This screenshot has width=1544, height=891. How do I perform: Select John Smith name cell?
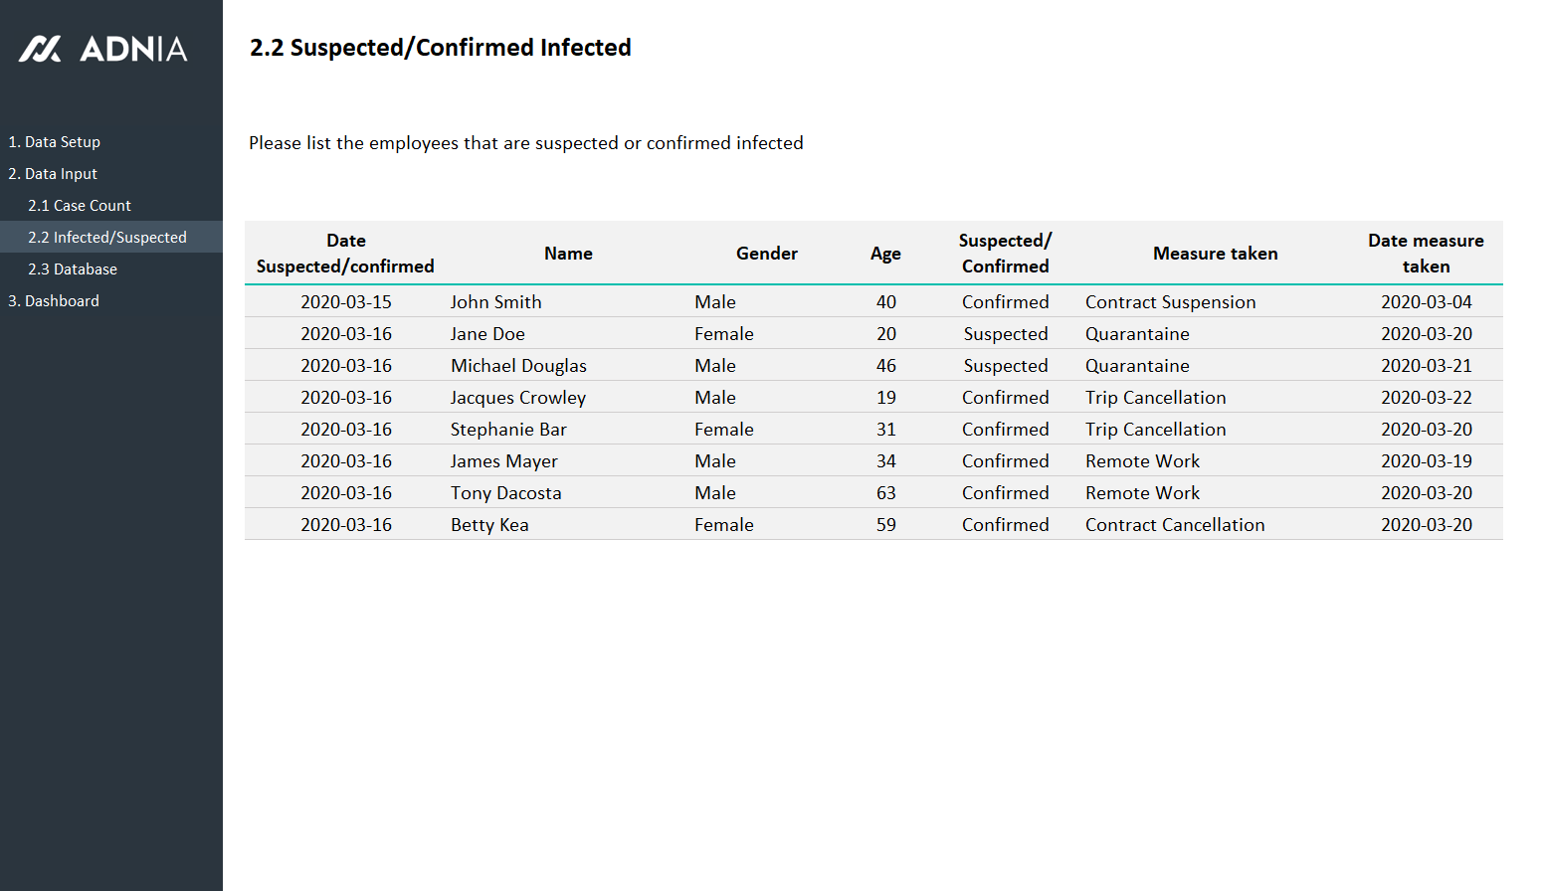pos(495,302)
